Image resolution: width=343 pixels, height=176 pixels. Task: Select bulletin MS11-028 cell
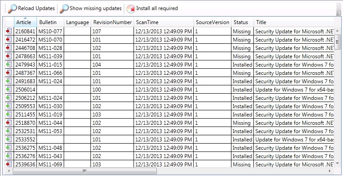51,48
